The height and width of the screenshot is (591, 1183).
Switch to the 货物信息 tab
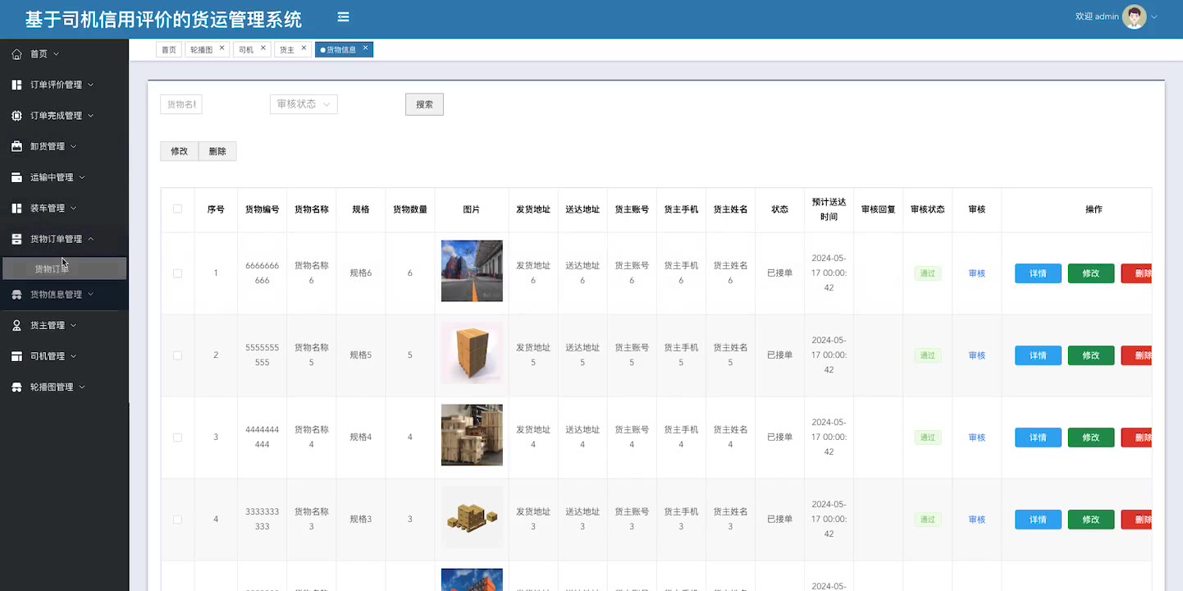coord(341,50)
